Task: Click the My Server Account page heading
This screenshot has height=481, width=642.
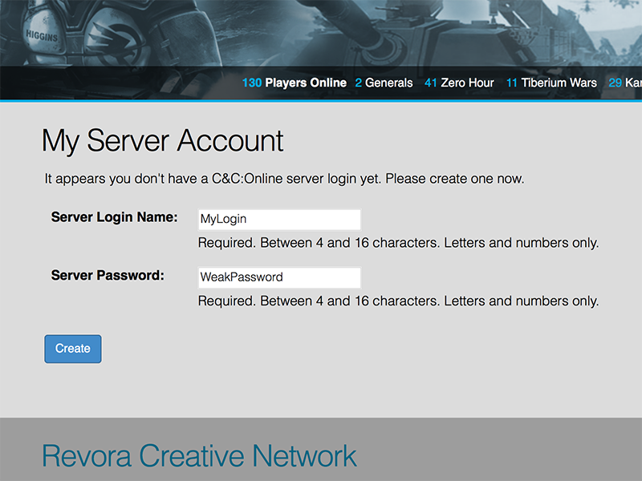Action: click(162, 141)
